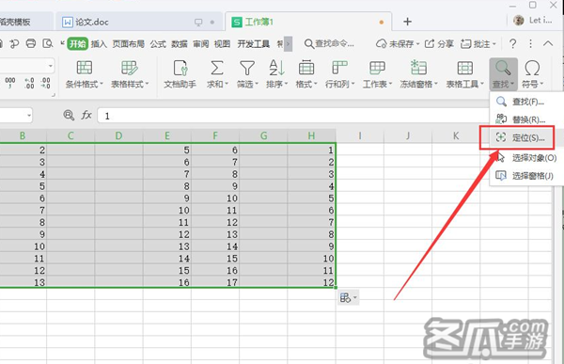Open the 排序 sort tool
The image size is (564, 364).
point(277,74)
